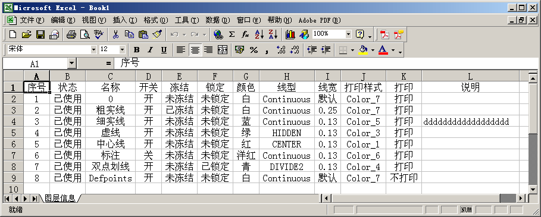The image size is (541, 217).
Task: Open the Font Color dropdown arrow
Action: pos(393,50)
